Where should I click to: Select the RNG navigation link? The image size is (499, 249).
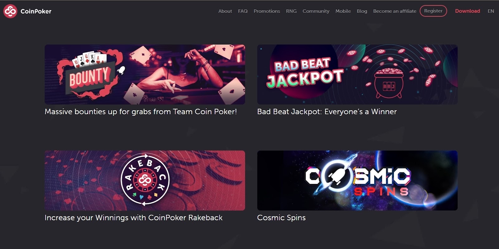pyautogui.click(x=291, y=11)
